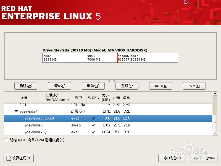Click the scrollbar up arrow
Image resolution: width=221 pixels, height=166 pixels.
tap(215, 94)
